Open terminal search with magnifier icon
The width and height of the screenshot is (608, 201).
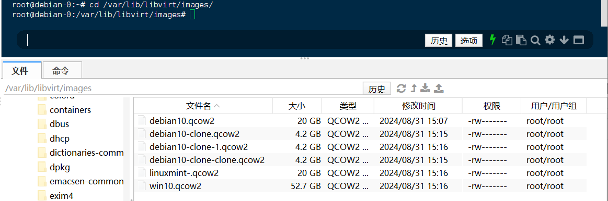click(x=535, y=40)
